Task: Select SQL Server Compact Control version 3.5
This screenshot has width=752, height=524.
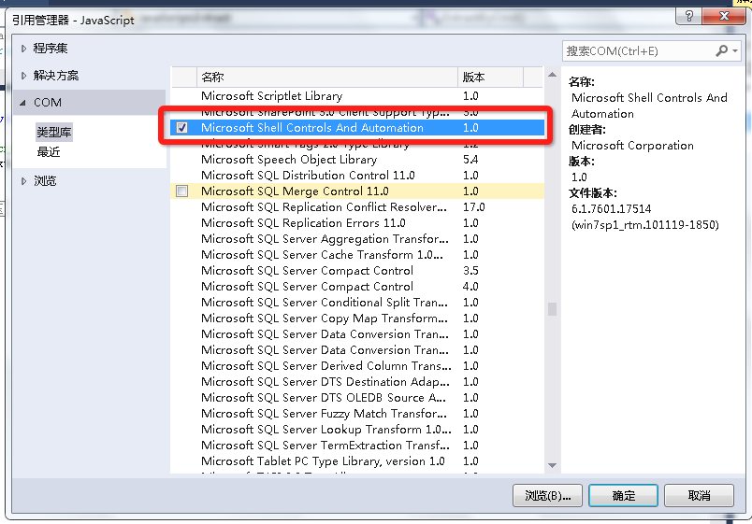Action: [357, 271]
